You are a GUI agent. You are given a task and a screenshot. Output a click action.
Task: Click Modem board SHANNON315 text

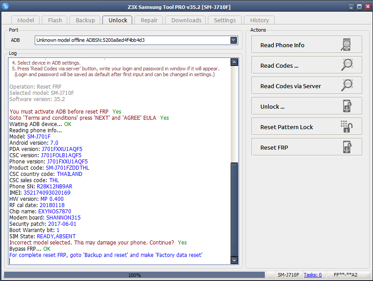click(x=63, y=218)
